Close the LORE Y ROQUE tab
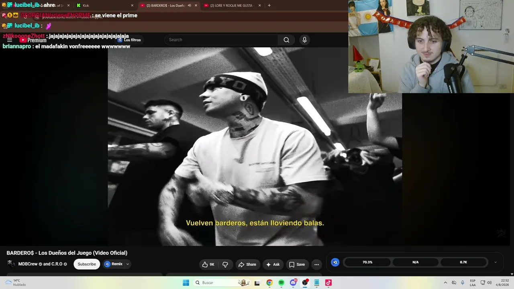Image resolution: width=514 pixels, height=289 pixels. click(x=259, y=6)
